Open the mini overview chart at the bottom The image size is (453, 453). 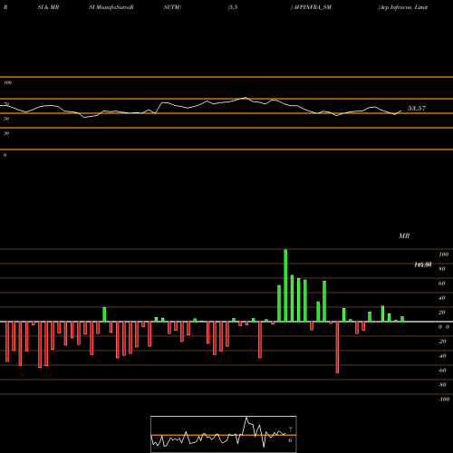click(x=224, y=434)
